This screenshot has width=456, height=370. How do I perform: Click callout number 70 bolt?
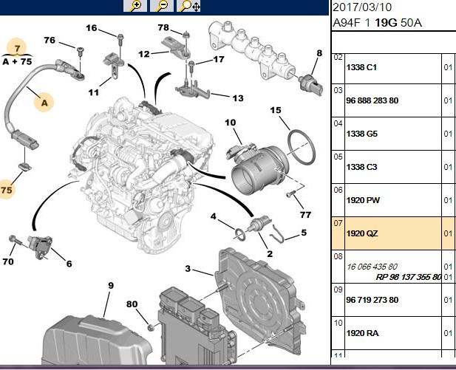(x=8, y=261)
